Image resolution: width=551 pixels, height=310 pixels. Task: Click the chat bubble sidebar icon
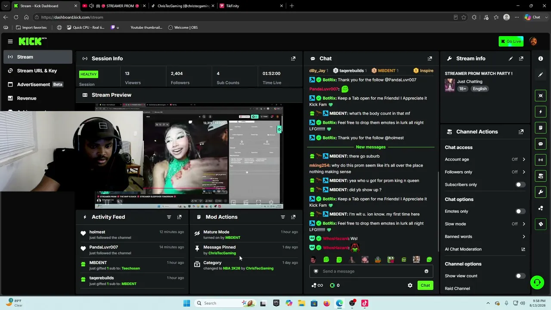coord(541,144)
